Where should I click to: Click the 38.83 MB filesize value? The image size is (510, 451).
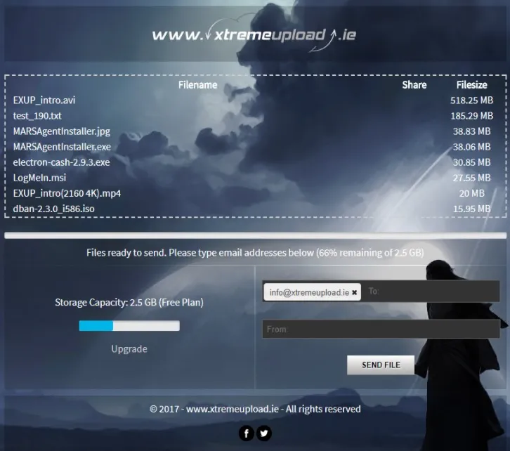471,131
